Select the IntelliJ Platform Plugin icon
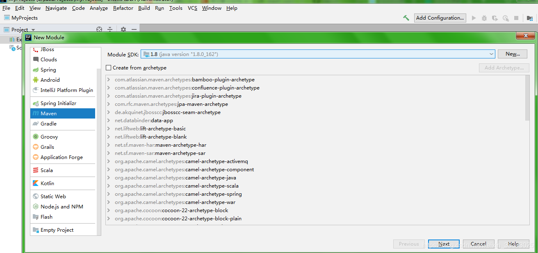 pyautogui.click(x=36, y=90)
